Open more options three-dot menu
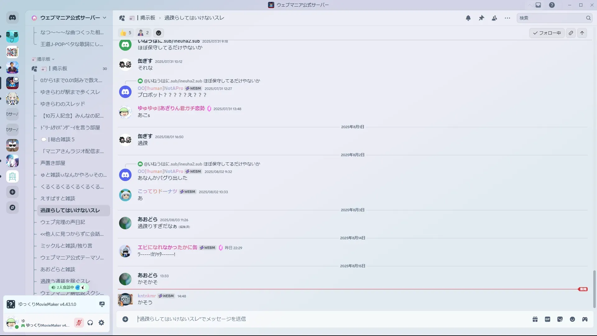Screen dimensions: 597x336 (507, 18)
